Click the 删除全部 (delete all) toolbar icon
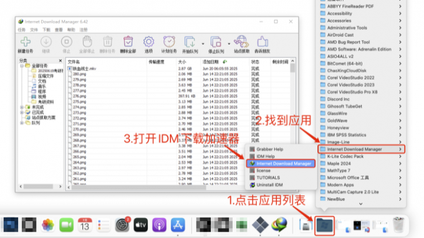 [128, 42]
